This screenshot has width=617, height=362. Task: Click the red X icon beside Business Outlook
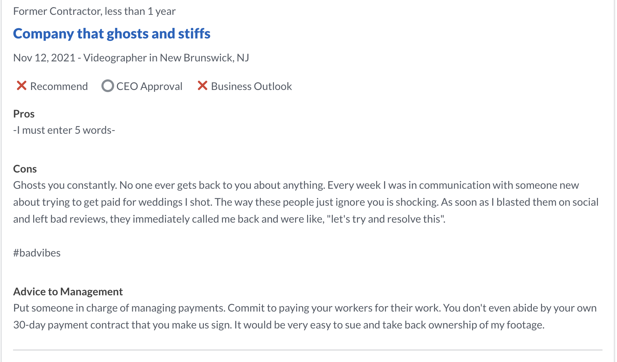point(202,86)
